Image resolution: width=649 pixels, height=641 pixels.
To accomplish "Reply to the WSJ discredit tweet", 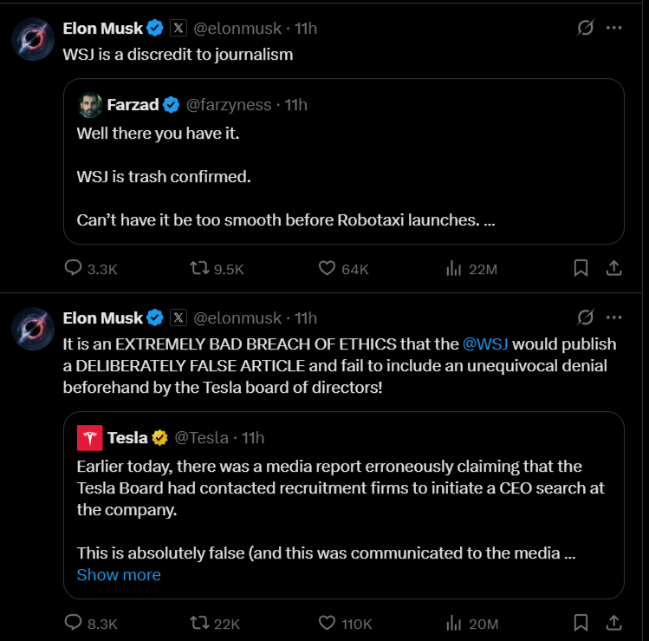I will [74, 269].
